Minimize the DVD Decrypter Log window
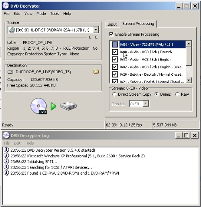The image size is (201, 207). (x=179, y=135)
